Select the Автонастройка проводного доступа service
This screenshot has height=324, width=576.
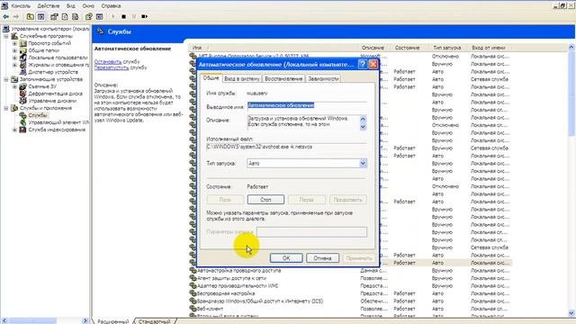pos(239,270)
